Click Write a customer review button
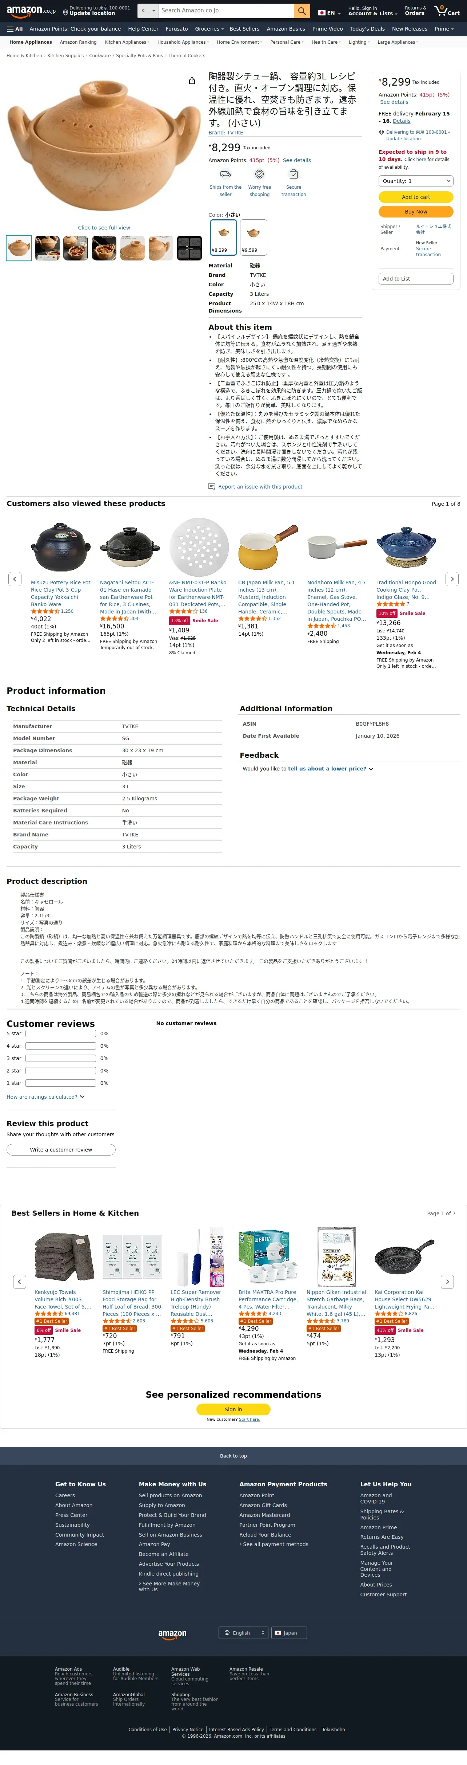This screenshot has height=1765, width=467. (x=61, y=1150)
